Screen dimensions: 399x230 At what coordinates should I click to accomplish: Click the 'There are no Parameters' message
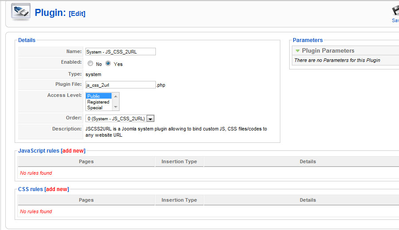point(337,60)
